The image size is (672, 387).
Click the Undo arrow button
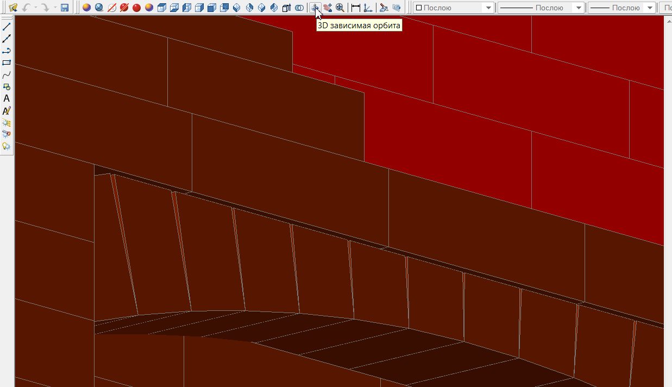pos(26,8)
